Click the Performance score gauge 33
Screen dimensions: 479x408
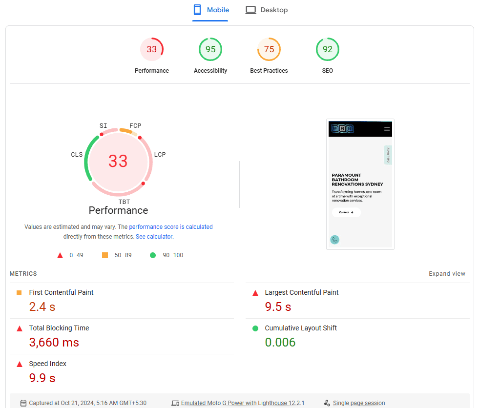tap(152, 49)
